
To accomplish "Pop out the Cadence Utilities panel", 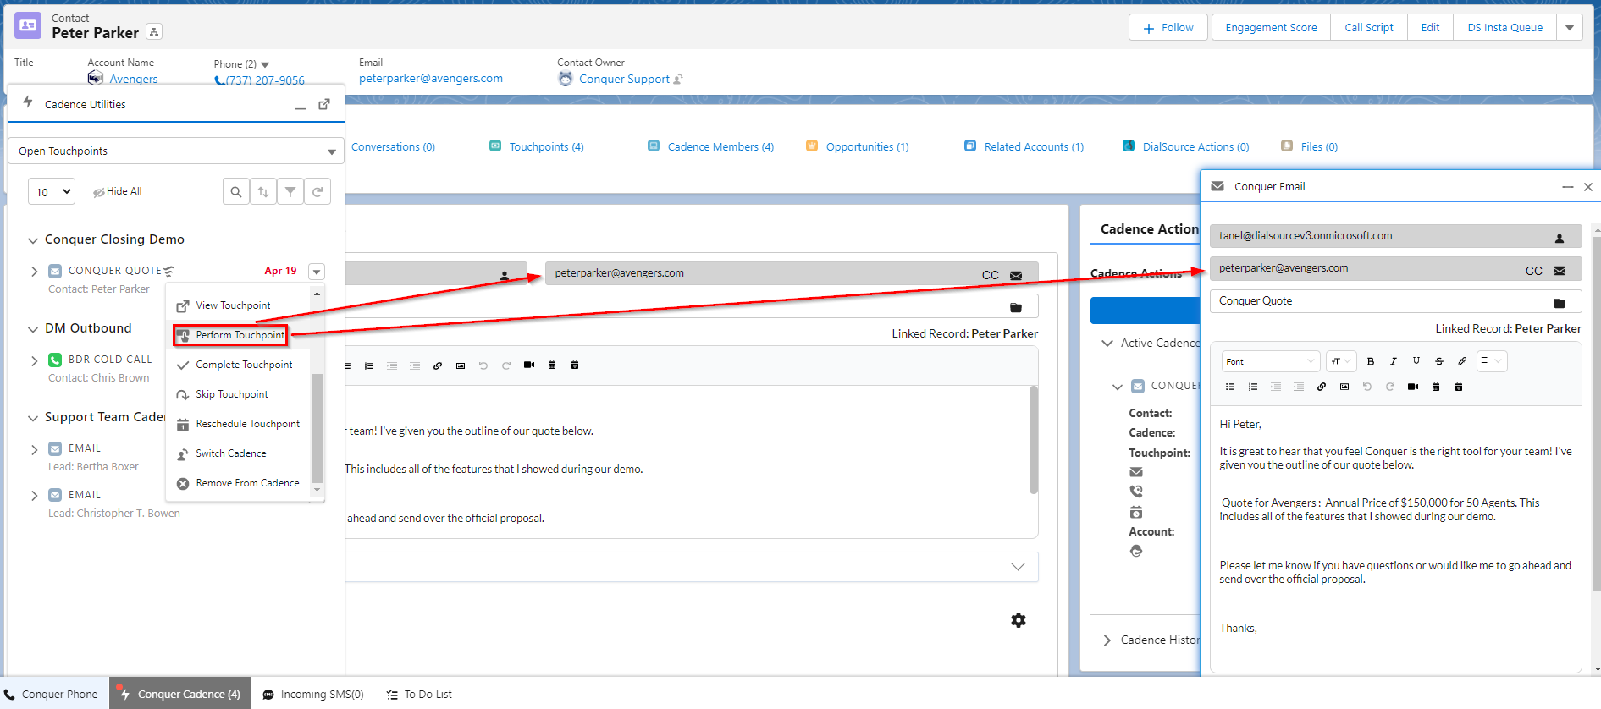I will 324,104.
